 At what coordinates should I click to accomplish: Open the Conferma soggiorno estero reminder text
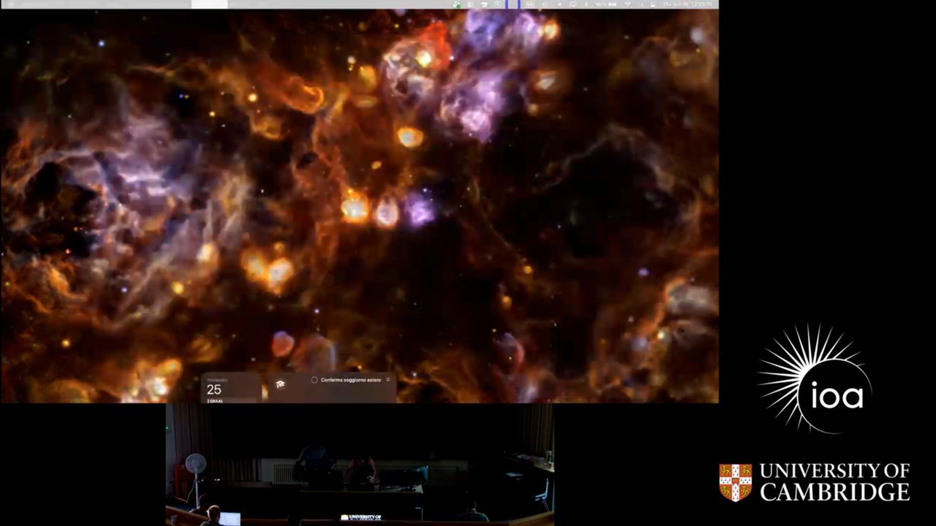coord(350,380)
